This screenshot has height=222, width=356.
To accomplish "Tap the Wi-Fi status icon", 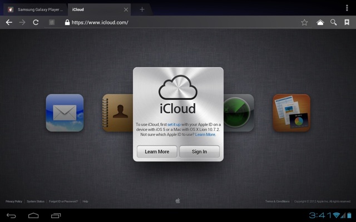I will tap(337, 215).
